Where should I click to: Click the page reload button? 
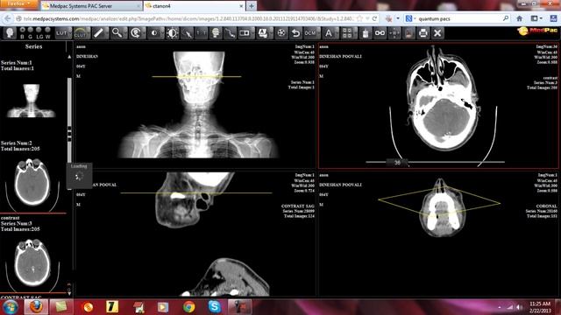(374, 18)
